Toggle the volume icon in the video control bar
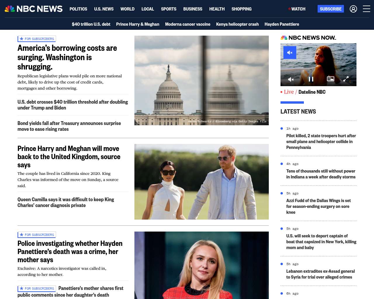 tap(291, 79)
